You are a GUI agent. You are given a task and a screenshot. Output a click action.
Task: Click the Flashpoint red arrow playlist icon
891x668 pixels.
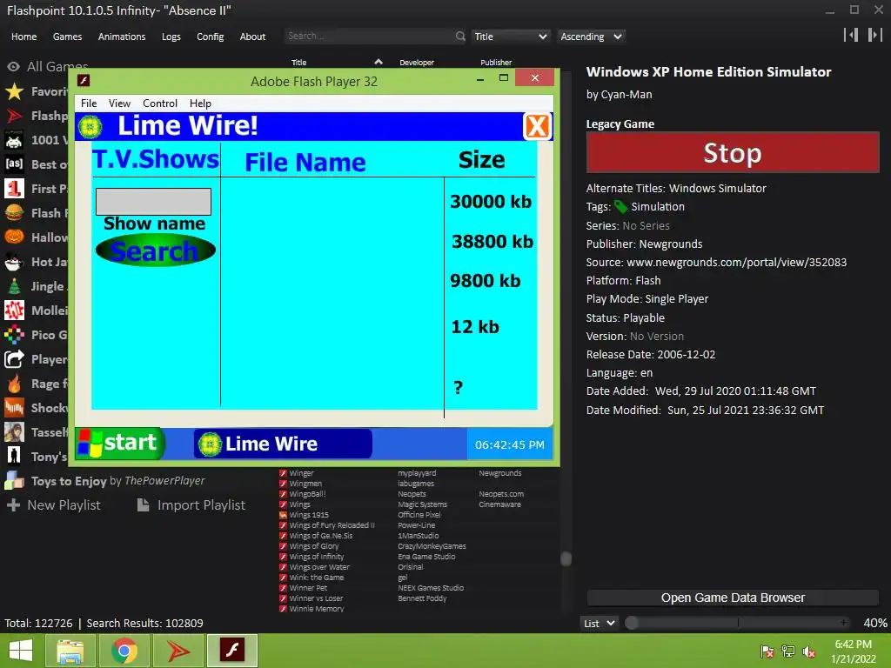[14, 116]
